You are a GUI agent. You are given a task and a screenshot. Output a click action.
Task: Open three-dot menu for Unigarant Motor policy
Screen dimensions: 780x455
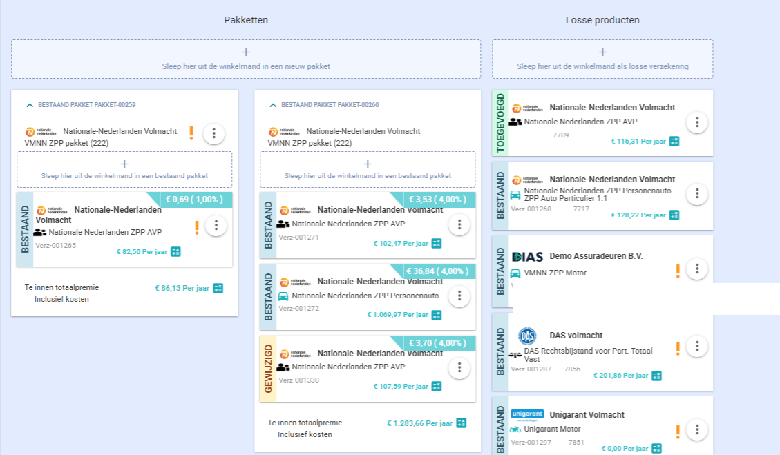(x=697, y=429)
